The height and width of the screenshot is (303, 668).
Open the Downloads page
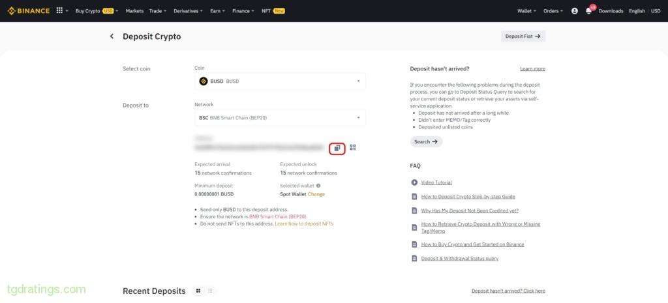tap(611, 11)
